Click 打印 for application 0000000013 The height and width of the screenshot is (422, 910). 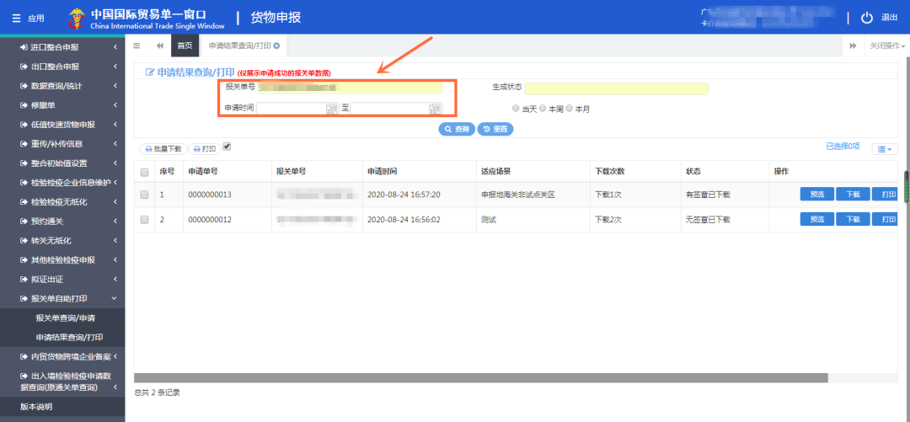pyautogui.click(x=886, y=195)
